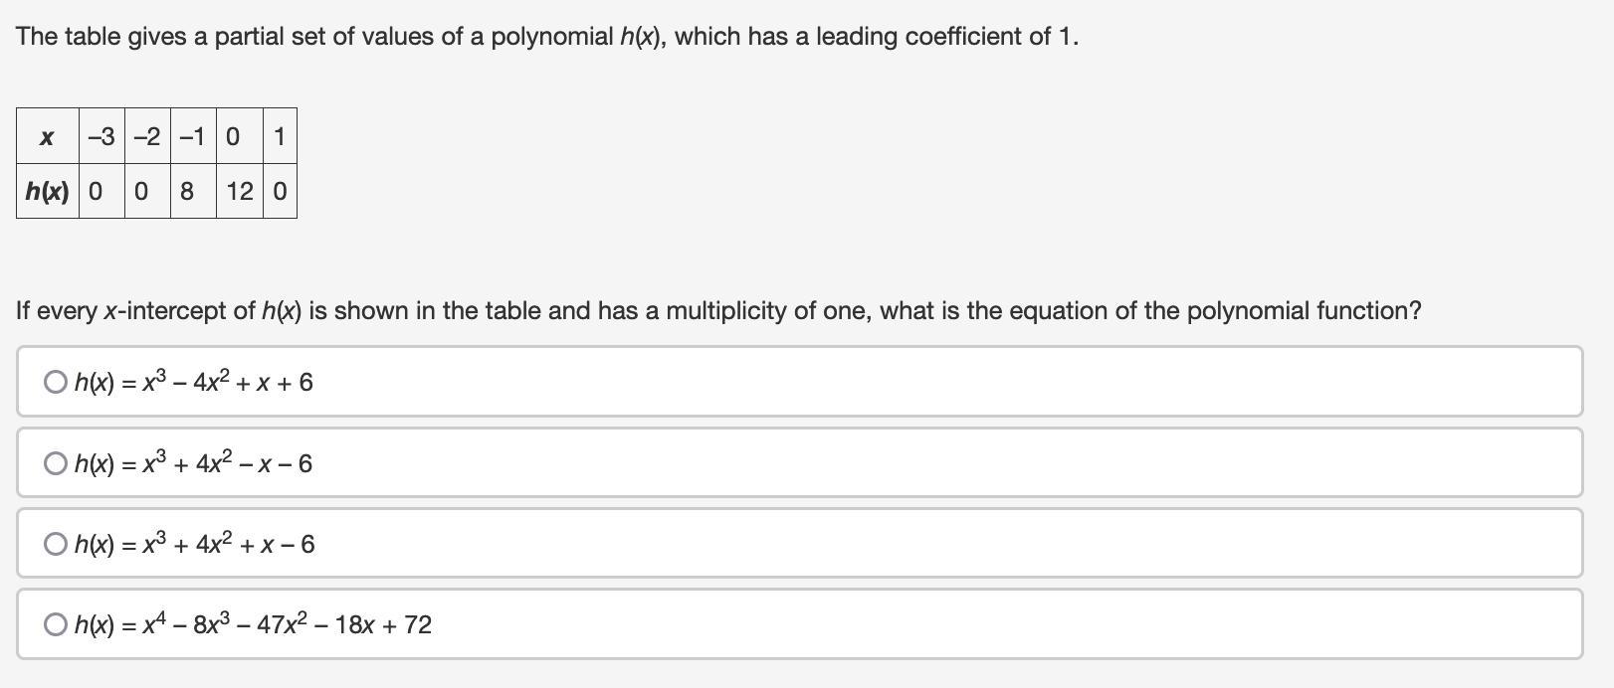Click the question text about x-intercept multiplicity

click(x=718, y=311)
